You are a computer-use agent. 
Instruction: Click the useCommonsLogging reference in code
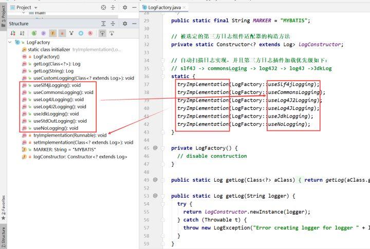click(293, 92)
